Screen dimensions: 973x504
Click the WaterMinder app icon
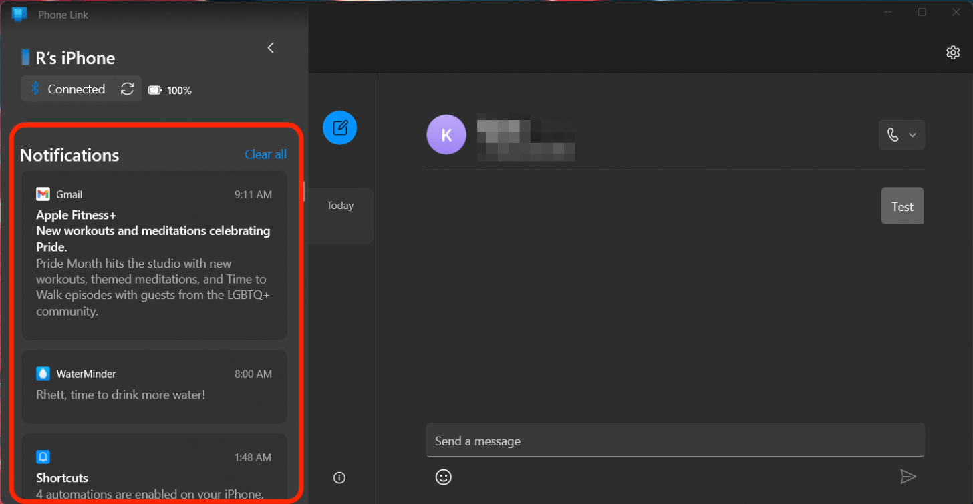pos(43,374)
